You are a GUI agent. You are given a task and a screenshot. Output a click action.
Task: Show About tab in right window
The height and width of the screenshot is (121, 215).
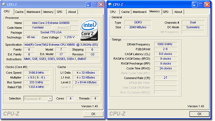pyautogui.click(x=178, y=12)
